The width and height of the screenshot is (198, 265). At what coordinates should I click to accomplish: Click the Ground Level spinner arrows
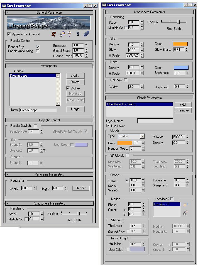pos(86,55)
